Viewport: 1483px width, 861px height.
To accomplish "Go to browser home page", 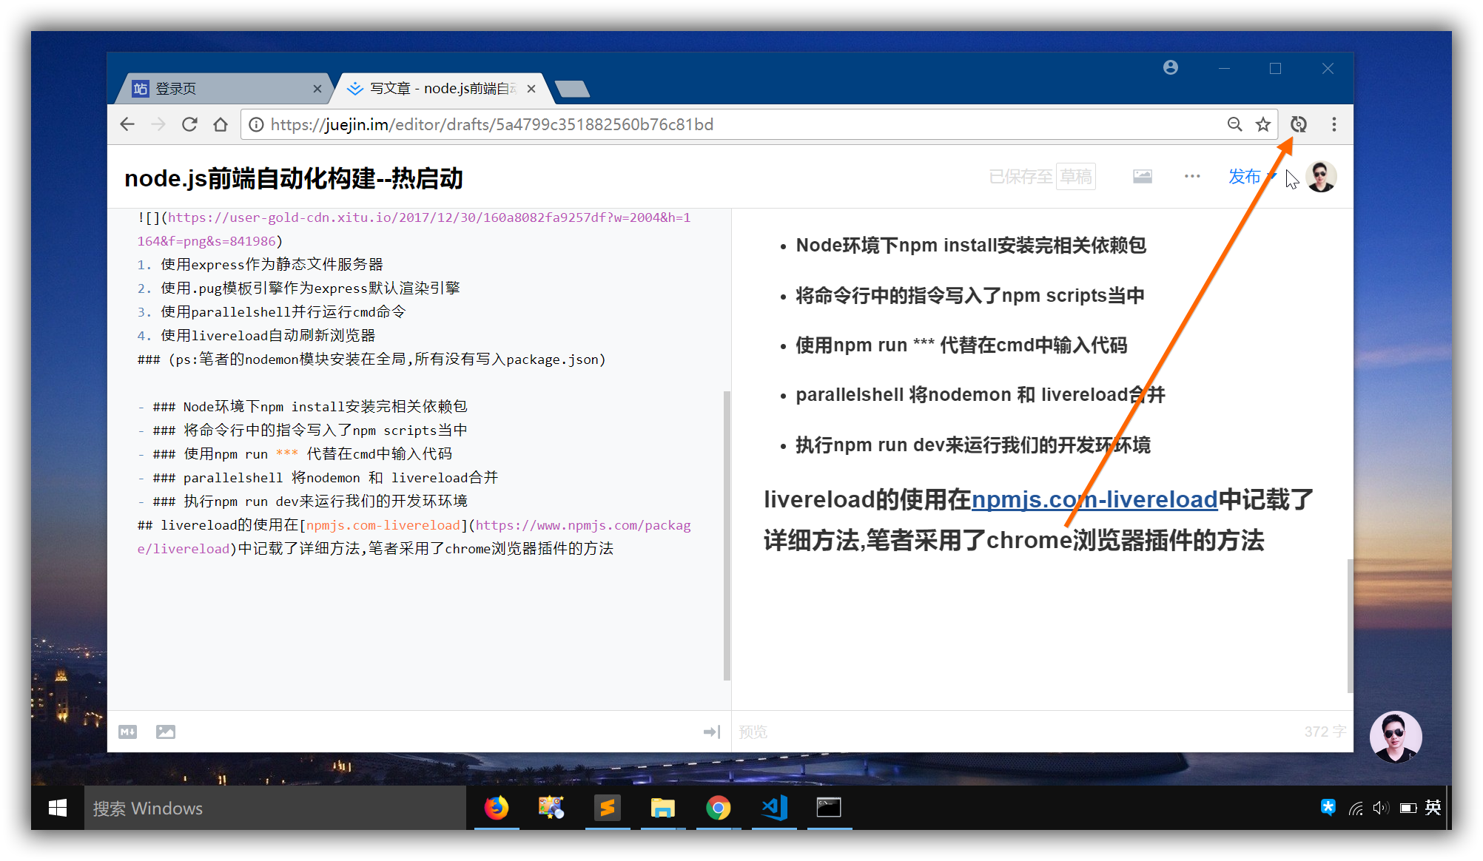I will (x=221, y=124).
